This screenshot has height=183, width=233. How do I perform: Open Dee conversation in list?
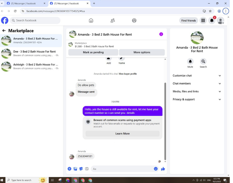click(x=31, y=53)
